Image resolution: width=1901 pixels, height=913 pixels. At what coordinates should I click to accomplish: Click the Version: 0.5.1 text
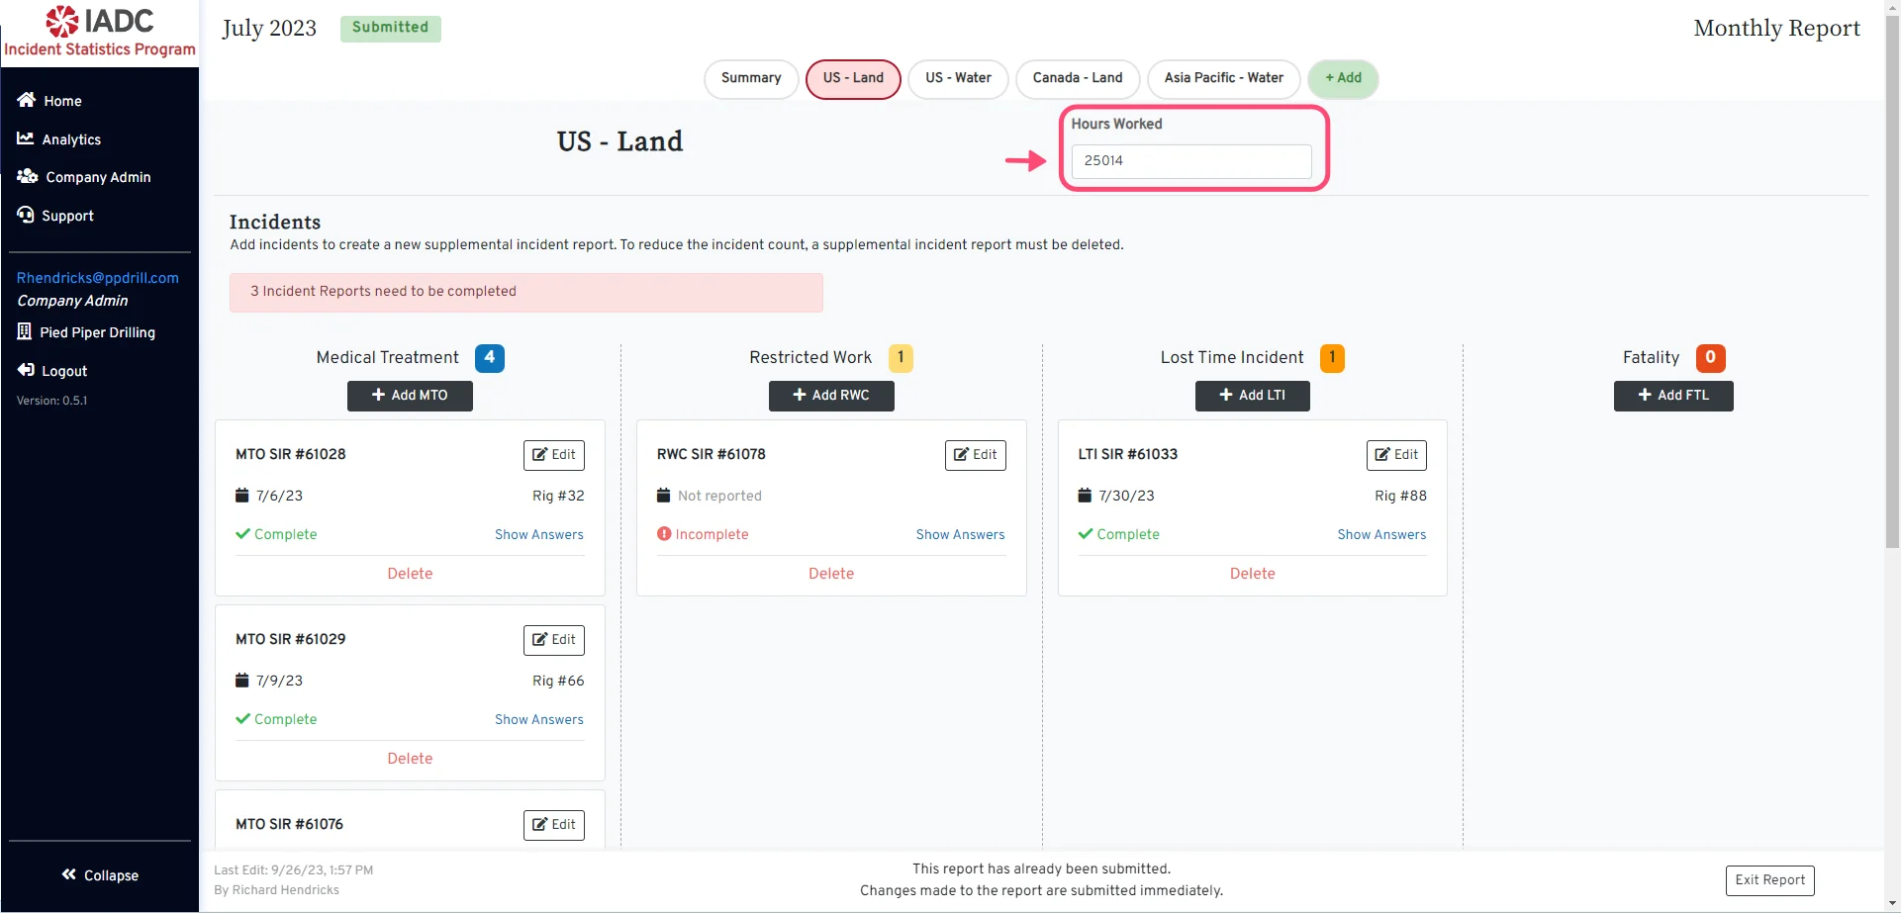pyautogui.click(x=51, y=401)
